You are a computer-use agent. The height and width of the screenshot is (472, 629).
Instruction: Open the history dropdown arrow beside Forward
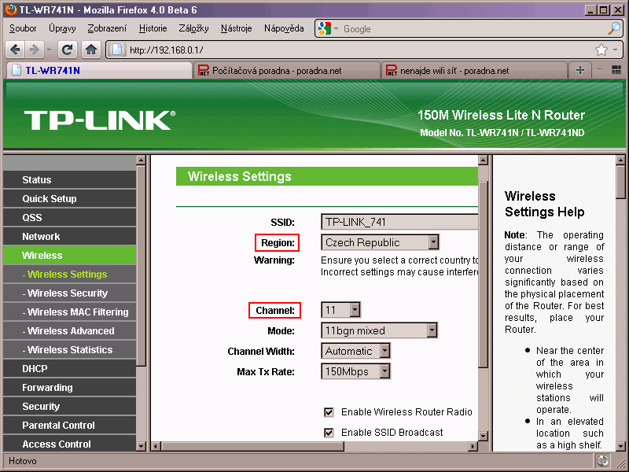[49, 50]
